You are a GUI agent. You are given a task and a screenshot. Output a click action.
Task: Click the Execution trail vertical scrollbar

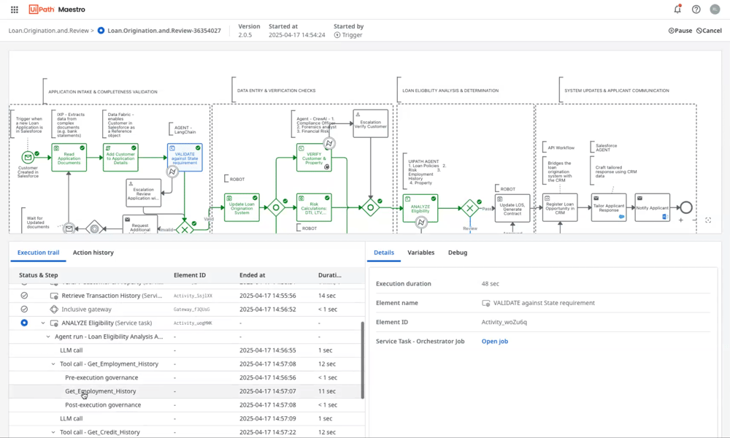(363, 360)
